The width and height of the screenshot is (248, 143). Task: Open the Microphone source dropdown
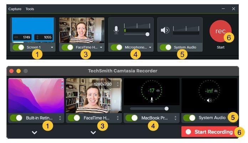coord(150,47)
